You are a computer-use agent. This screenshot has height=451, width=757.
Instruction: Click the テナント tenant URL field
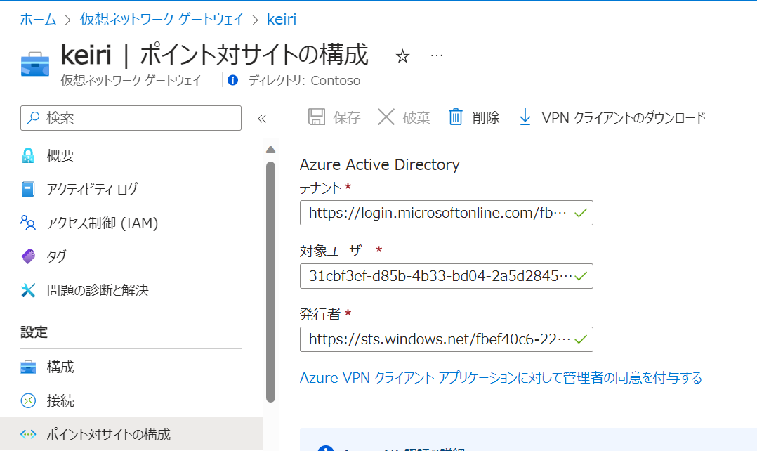pyautogui.click(x=446, y=213)
